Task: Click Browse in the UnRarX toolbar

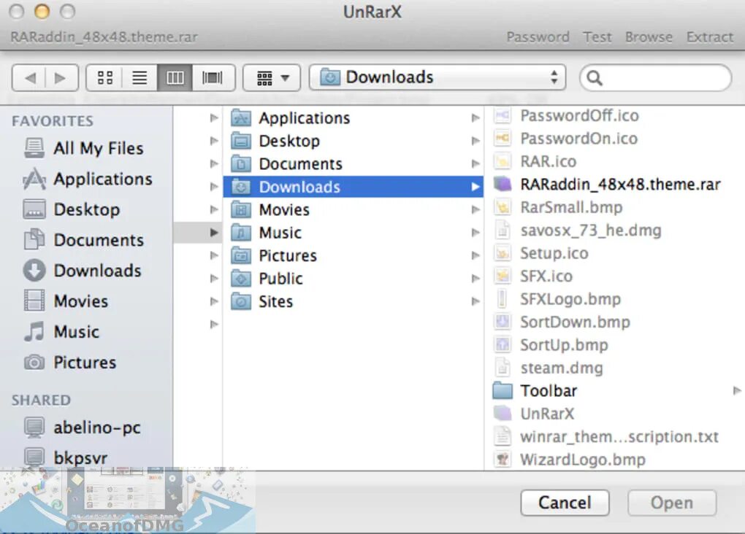Action: point(649,37)
